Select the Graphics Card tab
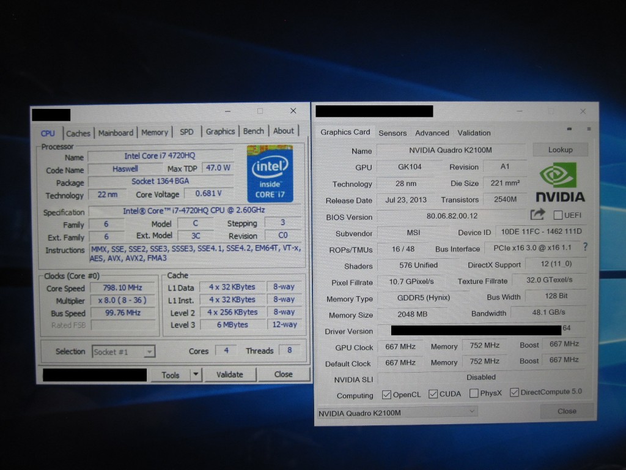Viewport: 626px width, 470px height. [x=345, y=132]
